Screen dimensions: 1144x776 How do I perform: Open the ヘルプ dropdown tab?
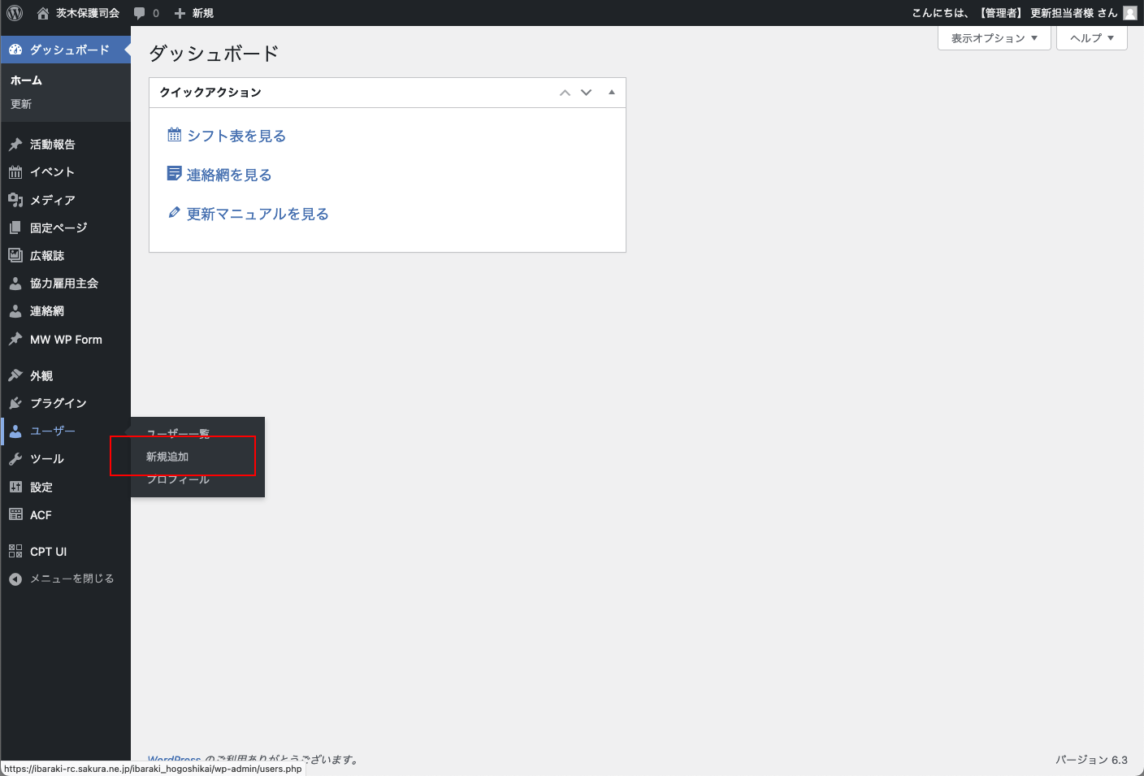(1091, 38)
